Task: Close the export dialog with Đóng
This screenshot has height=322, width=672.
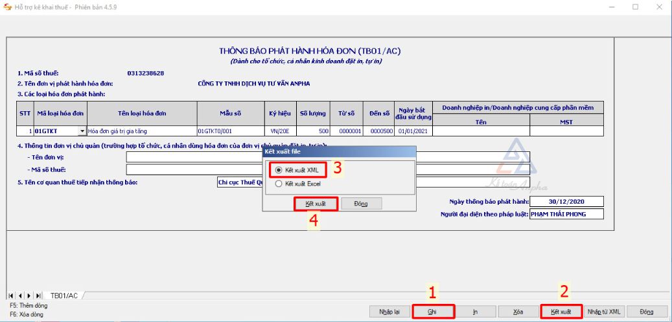Action: click(361, 203)
